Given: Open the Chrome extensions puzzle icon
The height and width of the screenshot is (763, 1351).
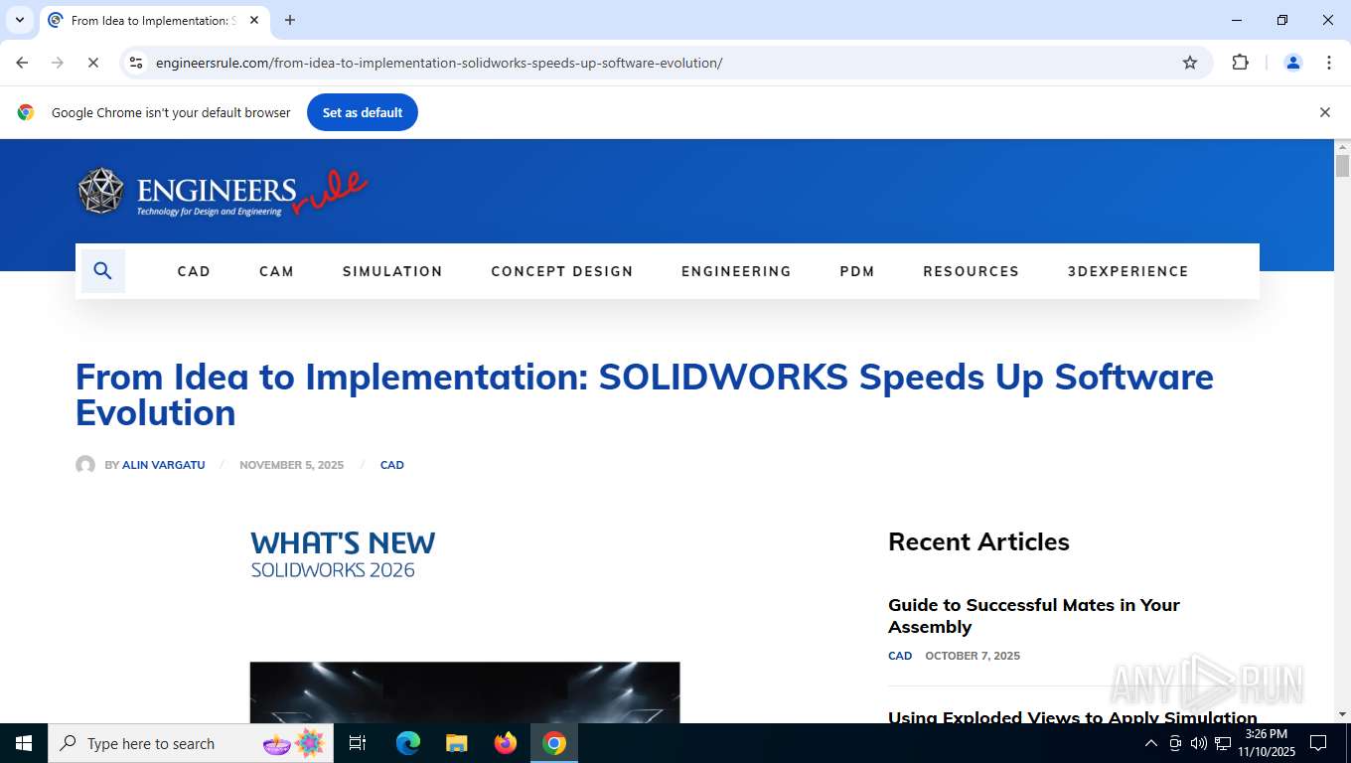Looking at the screenshot, I should [x=1240, y=63].
